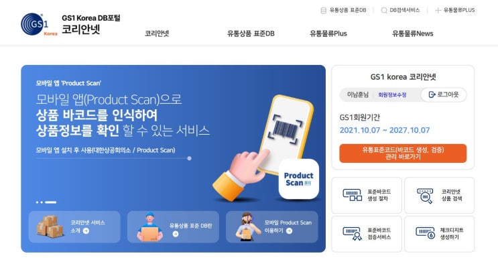Image resolution: width=498 pixels, height=270 pixels.
Task: Open 체크디지트 생성하기 icon tile
Action: click(440, 234)
